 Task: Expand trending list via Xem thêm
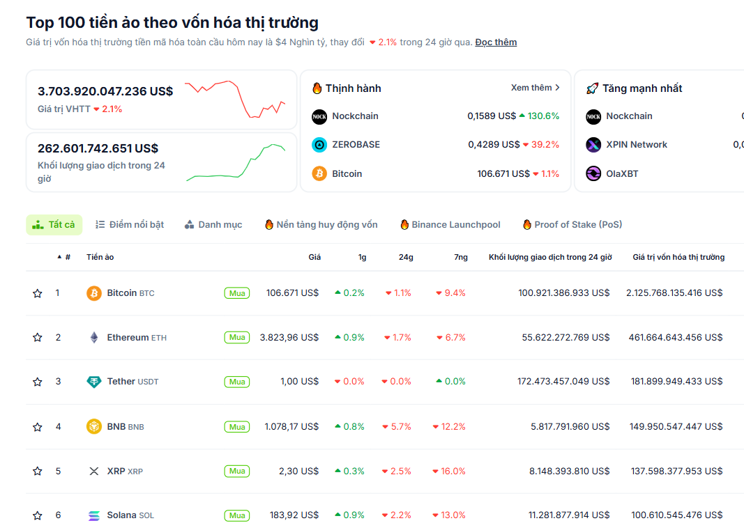pyautogui.click(x=535, y=88)
